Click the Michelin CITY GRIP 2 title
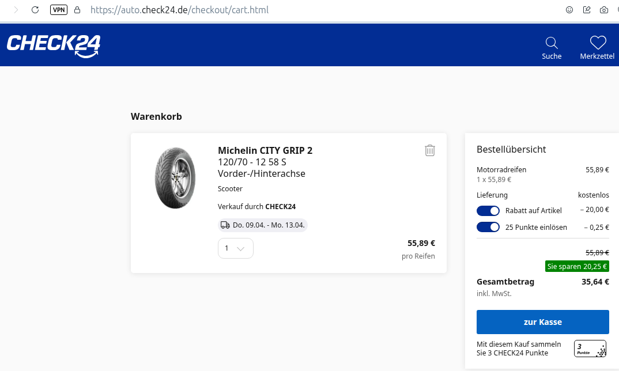619x371 pixels. (265, 150)
